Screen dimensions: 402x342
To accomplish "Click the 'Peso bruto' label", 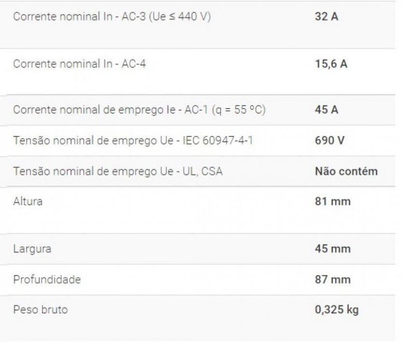I will tap(40, 310).
